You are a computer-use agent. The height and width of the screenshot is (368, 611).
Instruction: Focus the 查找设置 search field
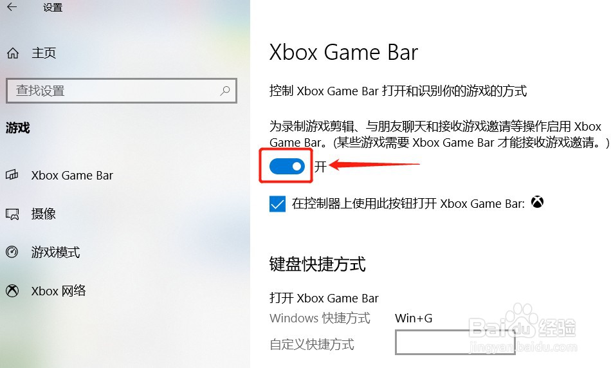[122, 91]
